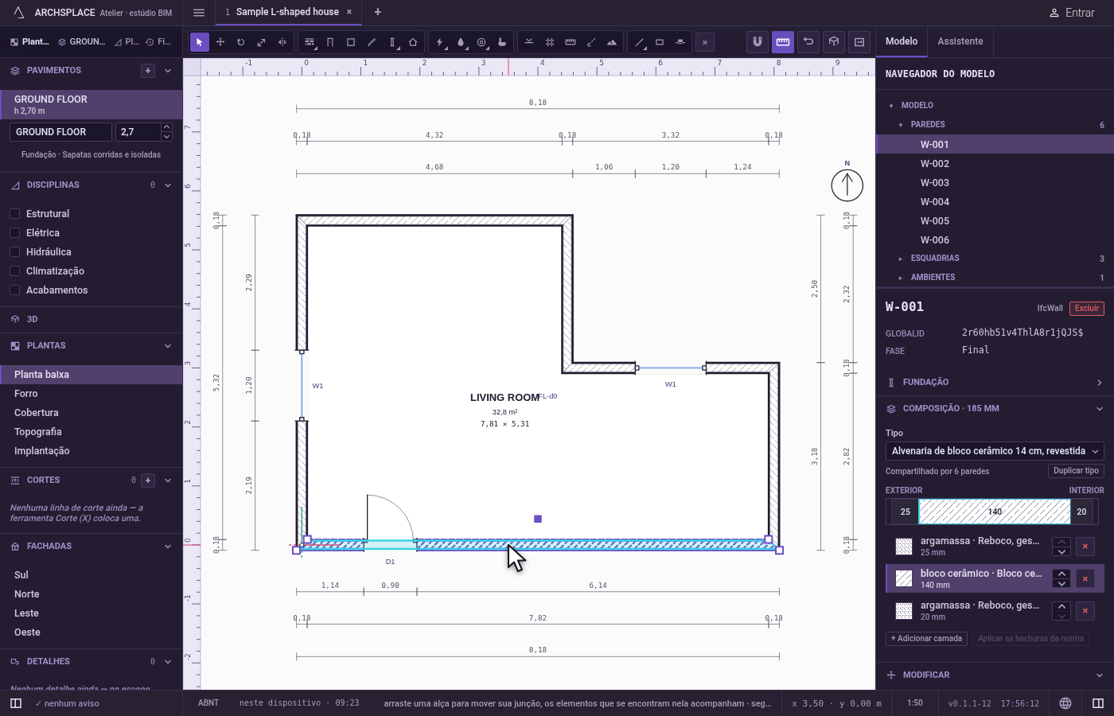Expand the Modificar section
The height and width of the screenshot is (716, 1114).
tap(995, 675)
